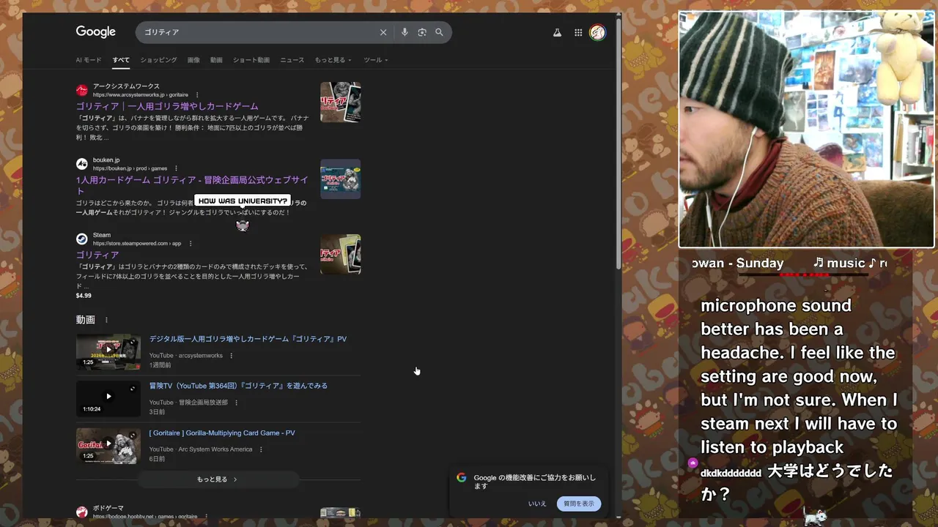Open ゴリティア｜一人用ゴリラ増やしカードゲーム link
The height and width of the screenshot is (527, 938).
pyautogui.click(x=167, y=106)
